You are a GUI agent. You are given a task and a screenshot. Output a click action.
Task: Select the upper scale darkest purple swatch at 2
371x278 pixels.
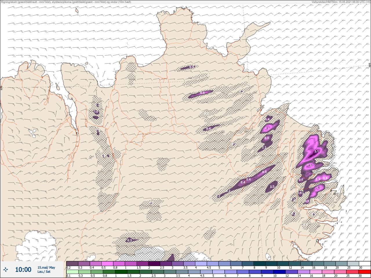point(154,263)
